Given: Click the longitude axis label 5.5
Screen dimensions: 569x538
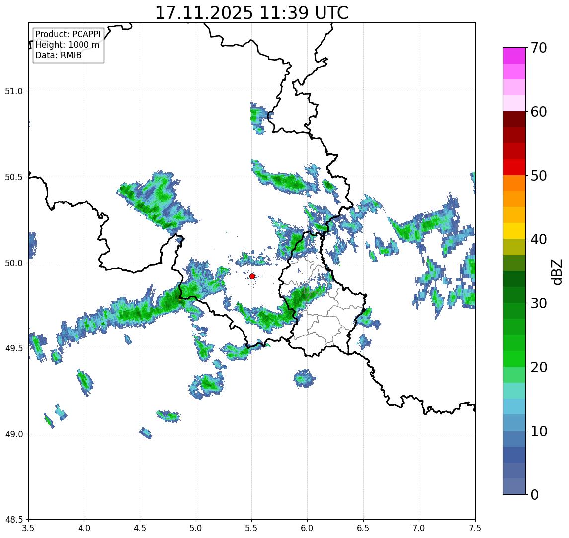Looking at the screenshot, I should 252,528.
